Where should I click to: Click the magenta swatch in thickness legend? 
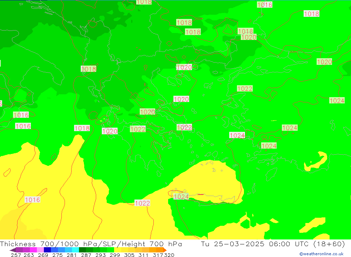click(x=33, y=250)
